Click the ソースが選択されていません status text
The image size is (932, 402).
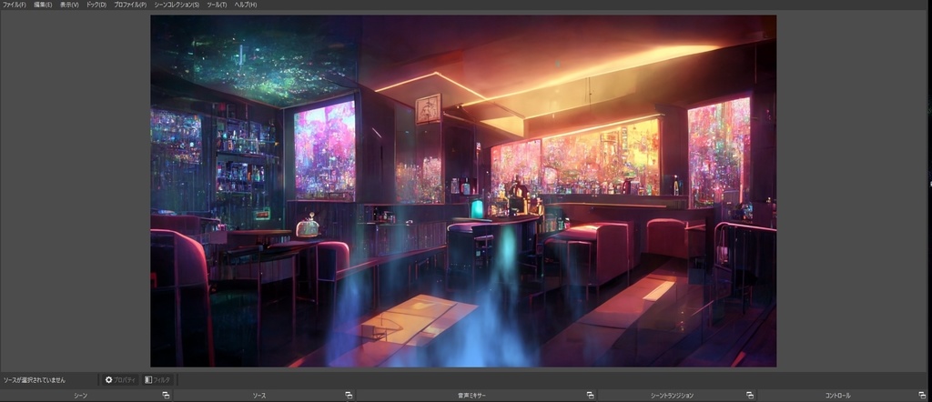click(x=35, y=380)
